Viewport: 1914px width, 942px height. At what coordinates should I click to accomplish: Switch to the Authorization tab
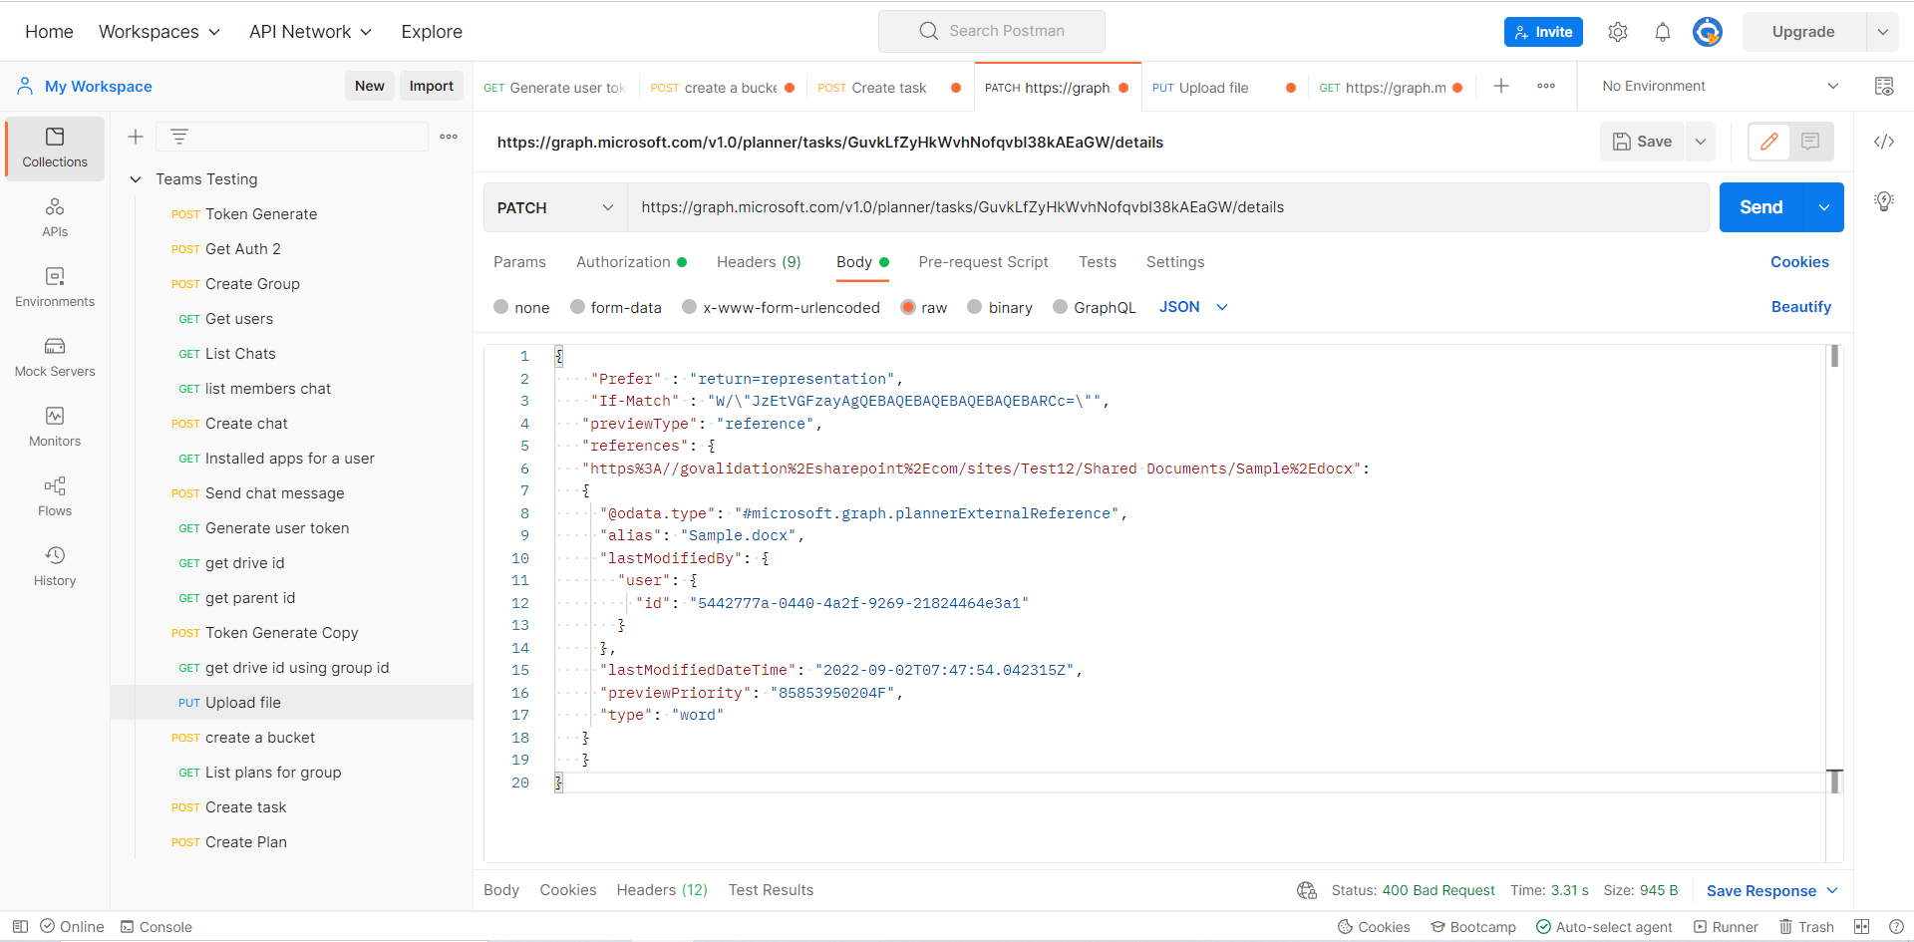(x=632, y=262)
